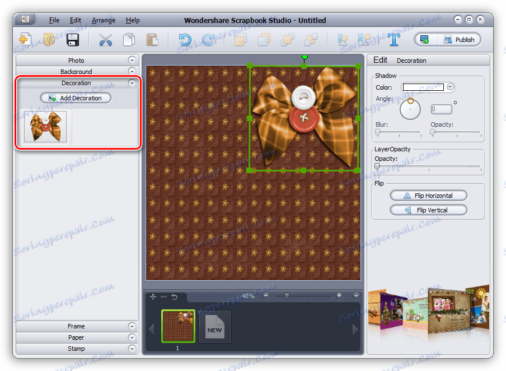Click the scrapbook samples preview image

coord(429,313)
